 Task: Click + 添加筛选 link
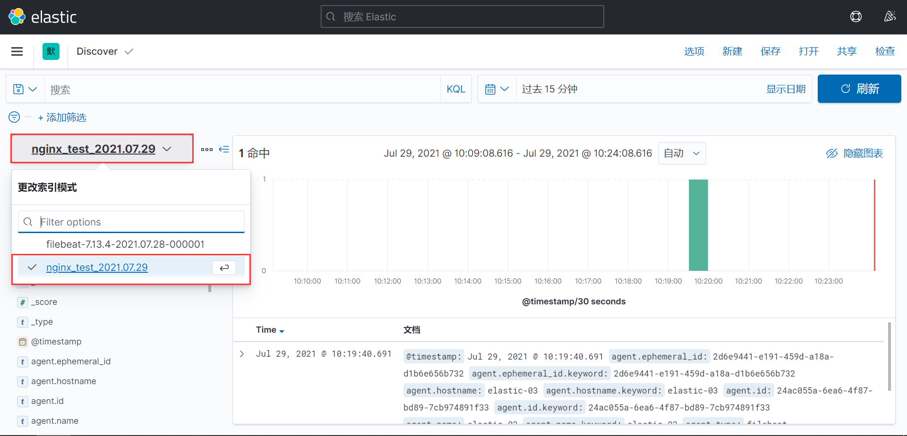(62, 117)
